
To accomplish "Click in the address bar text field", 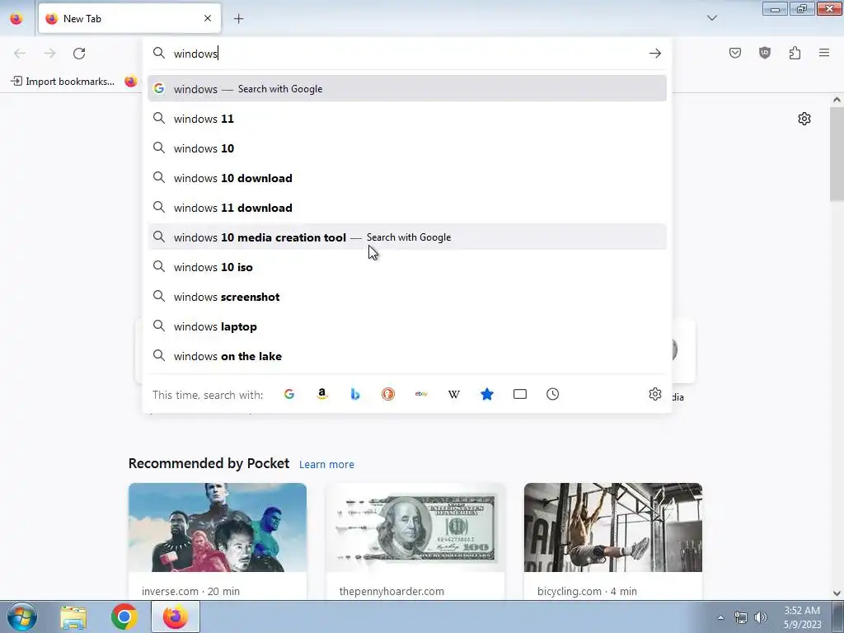I will [409, 54].
